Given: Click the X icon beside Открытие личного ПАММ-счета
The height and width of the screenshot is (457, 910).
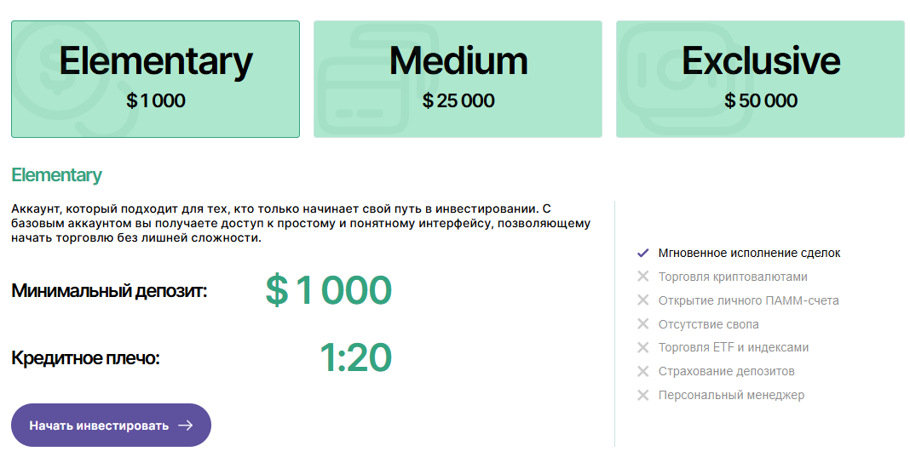Looking at the screenshot, I should point(642,300).
